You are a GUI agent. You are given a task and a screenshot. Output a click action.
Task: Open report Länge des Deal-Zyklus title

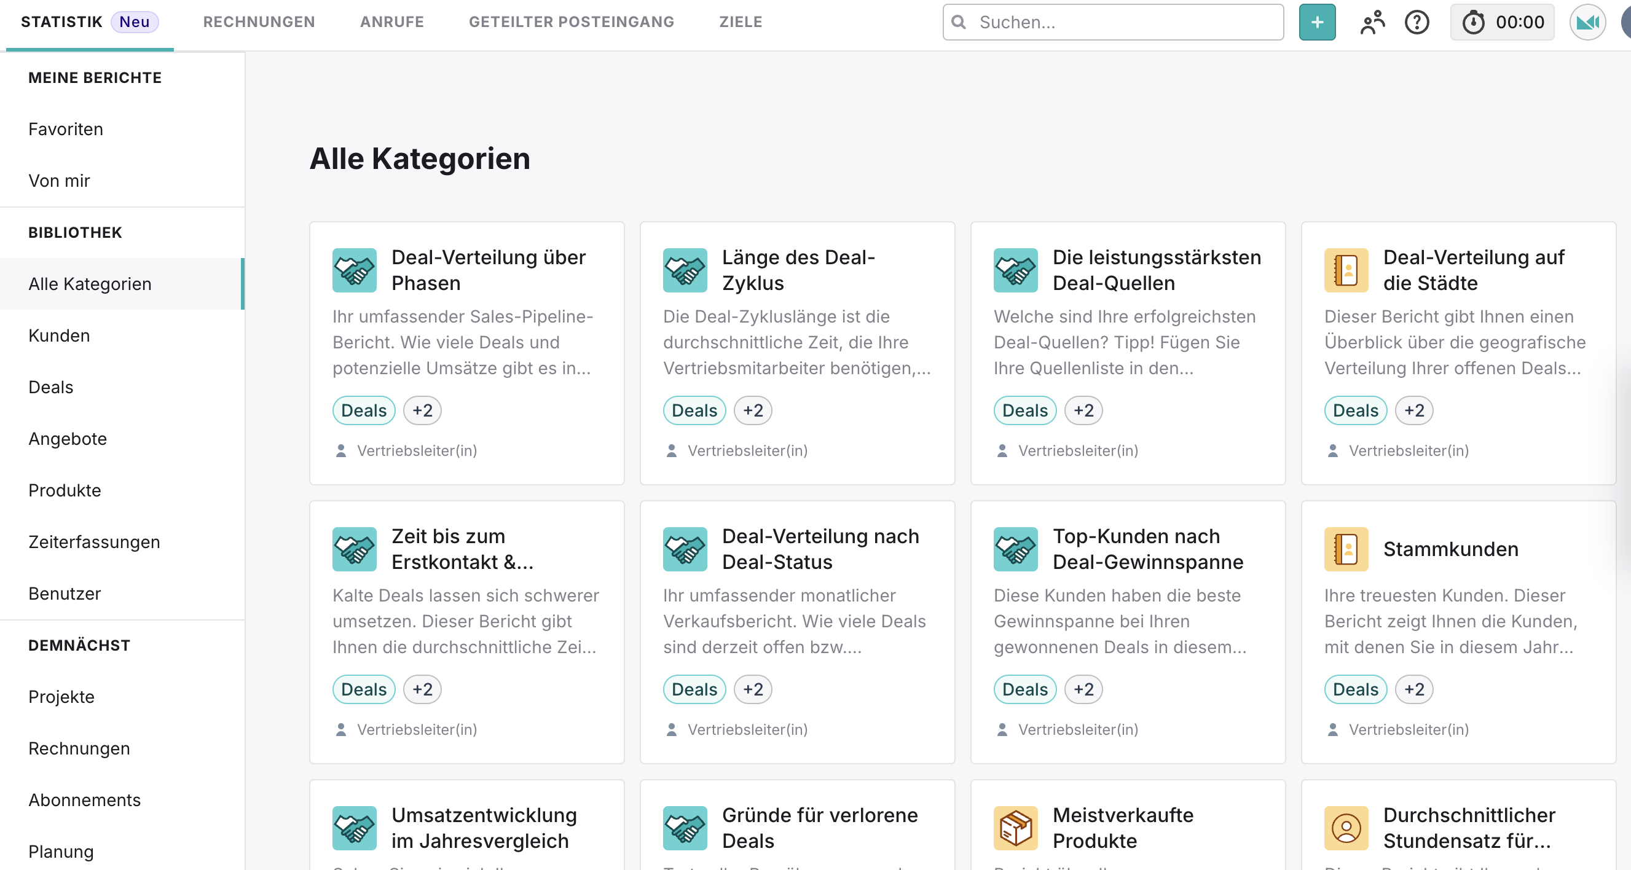(x=798, y=270)
